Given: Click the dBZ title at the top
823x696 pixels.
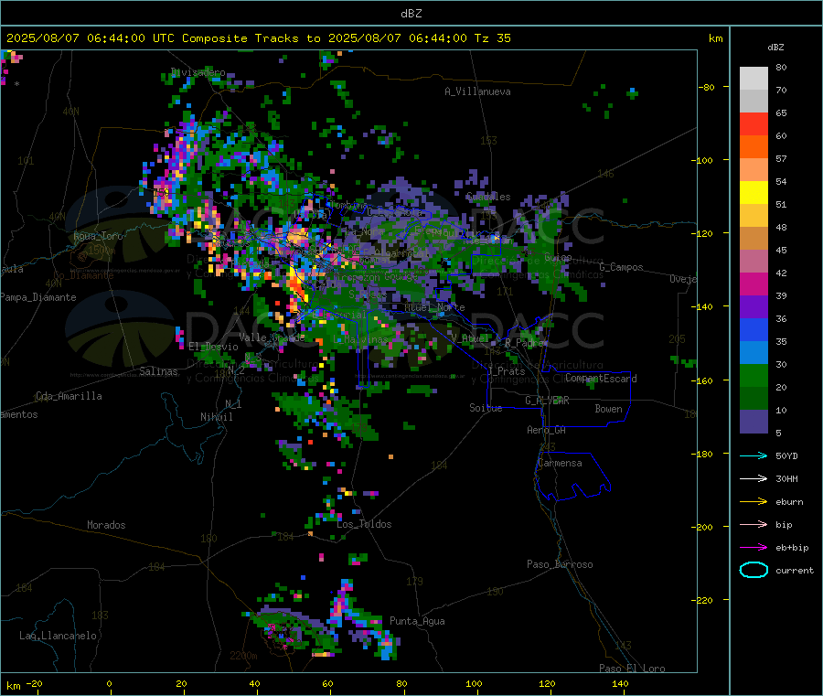Looking at the screenshot, I should tap(411, 14).
